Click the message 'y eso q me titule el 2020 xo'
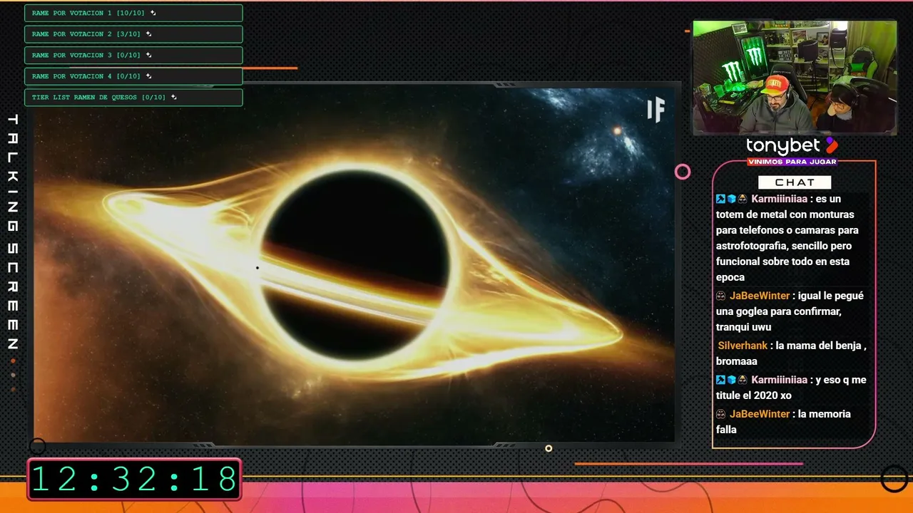The width and height of the screenshot is (913, 513). click(x=791, y=388)
